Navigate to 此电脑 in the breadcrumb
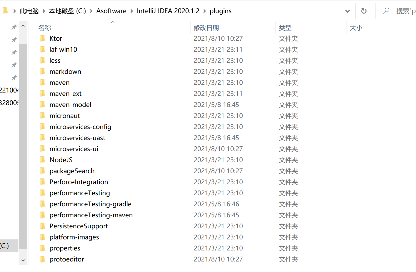The image size is (416, 272). pyautogui.click(x=29, y=11)
